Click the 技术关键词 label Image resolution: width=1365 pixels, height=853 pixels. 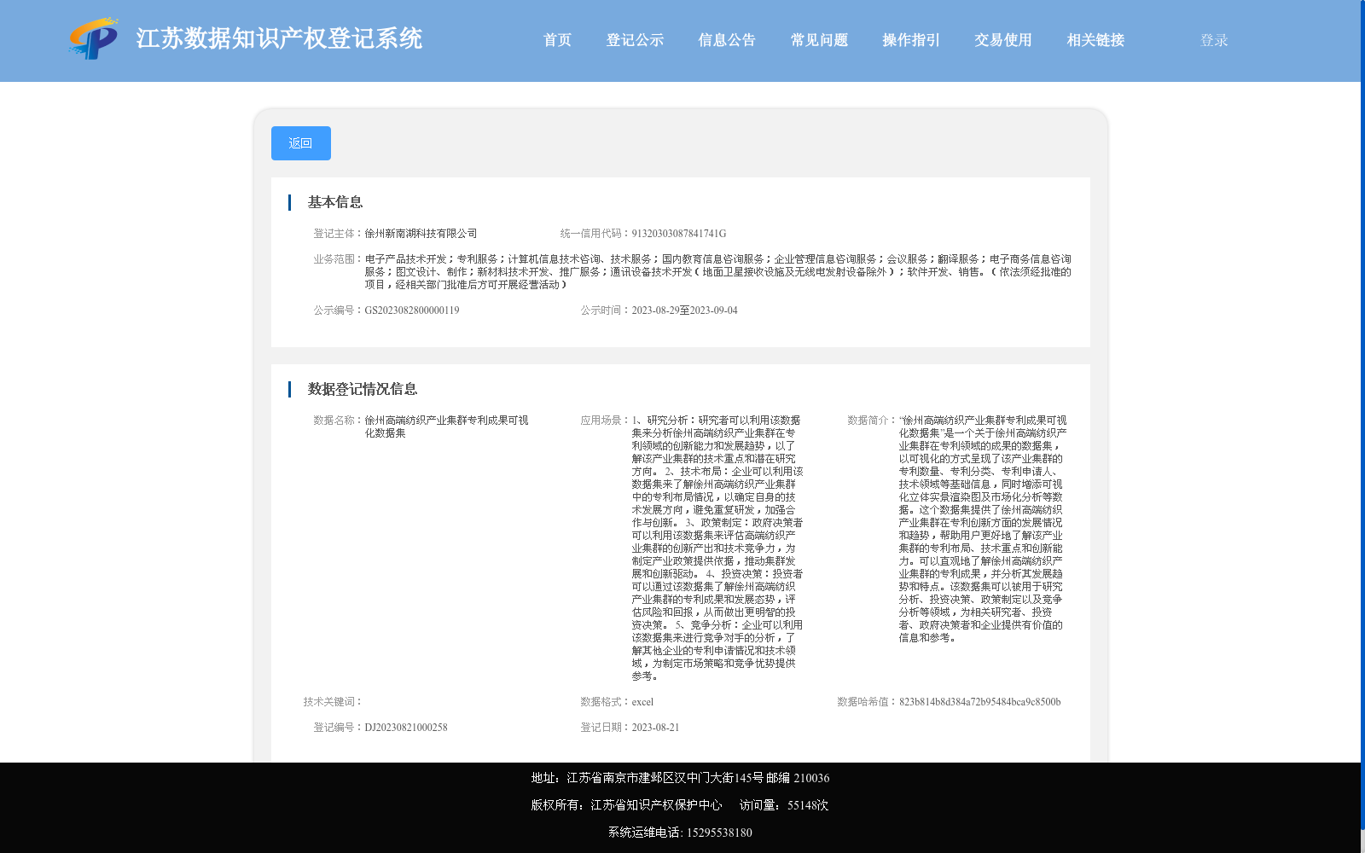click(333, 702)
